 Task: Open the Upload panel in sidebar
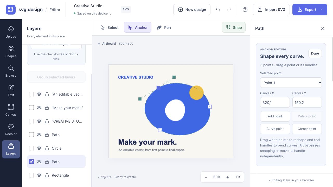click(11, 32)
